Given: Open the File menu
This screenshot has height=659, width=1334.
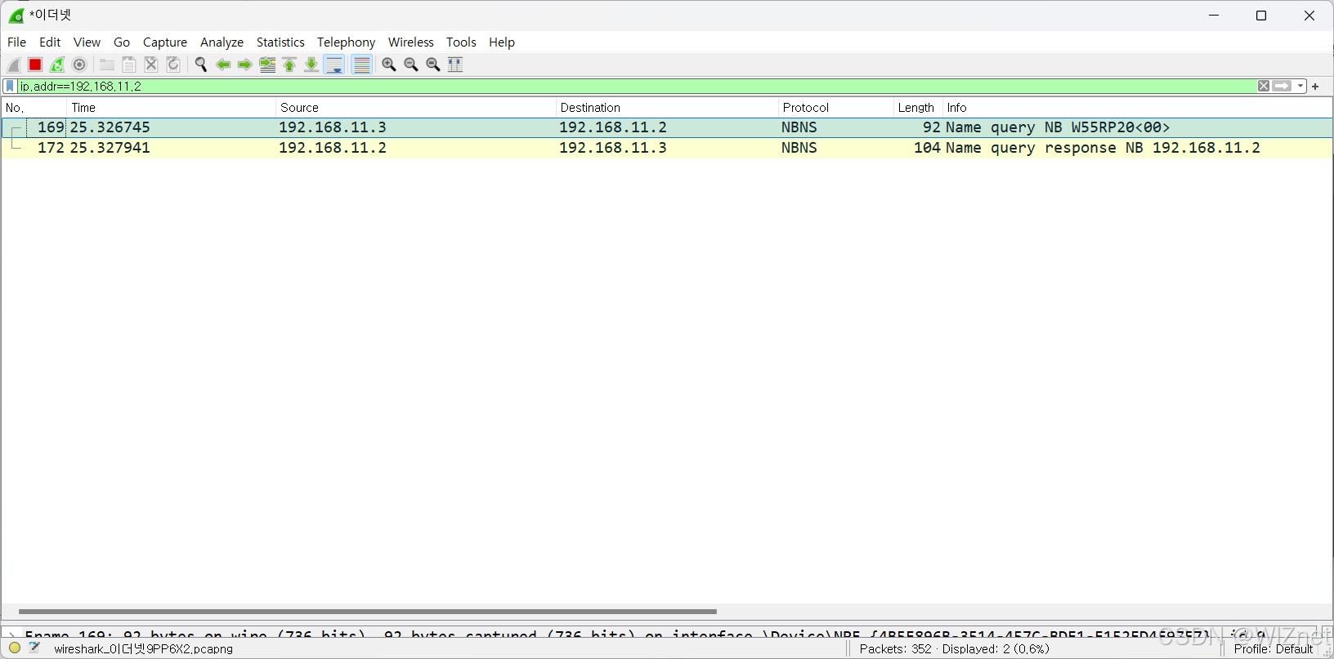Looking at the screenshot, I should pos(16,42).
